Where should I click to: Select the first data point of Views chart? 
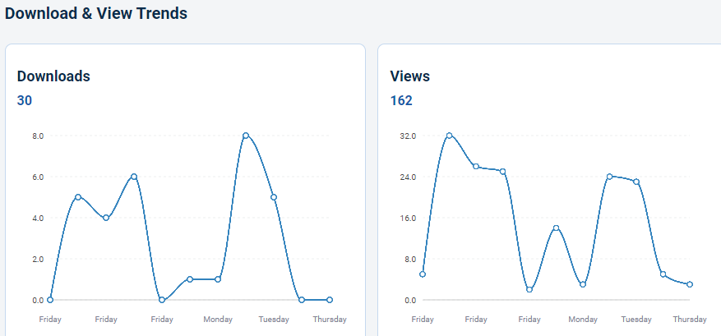(423, 274)
